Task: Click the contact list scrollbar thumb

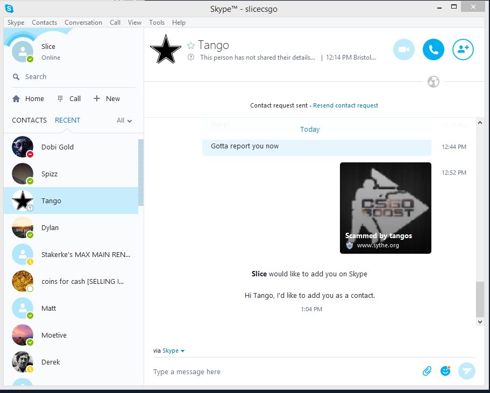Action: pyautogui.click(x=140, y=173)
